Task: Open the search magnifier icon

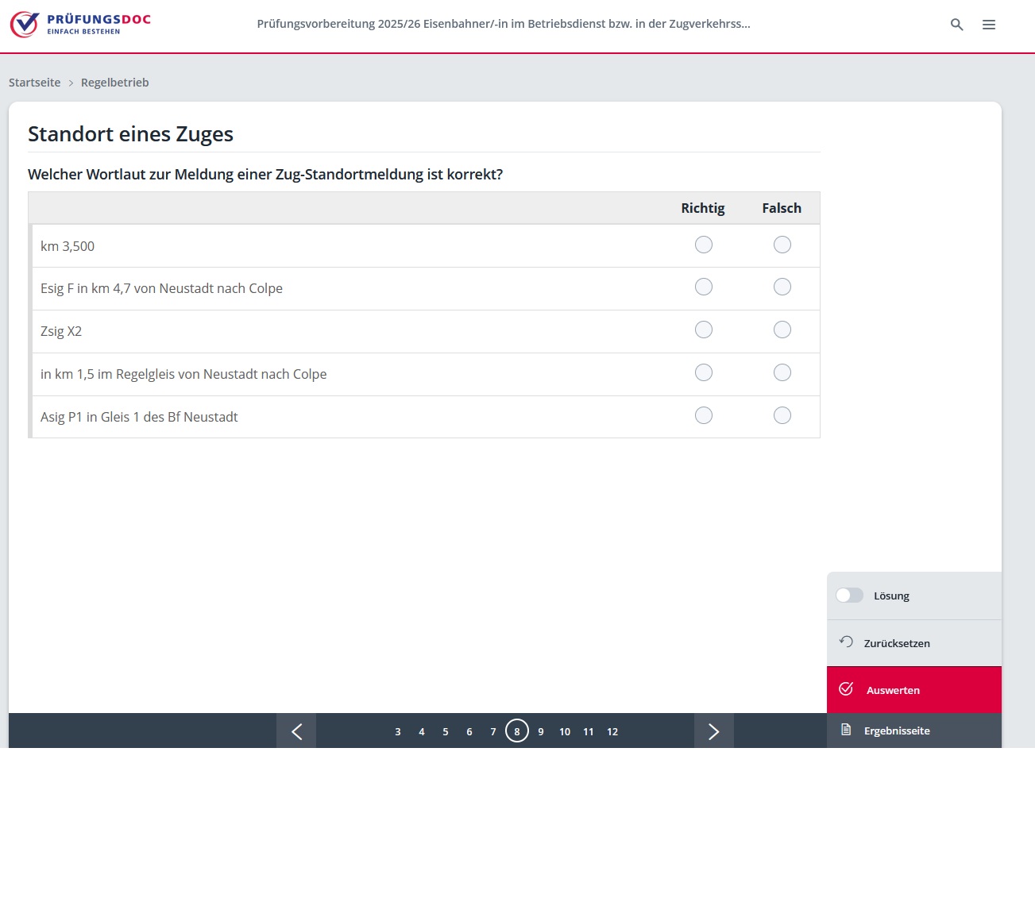Action: pyautogui.click(x=957, y=25)
